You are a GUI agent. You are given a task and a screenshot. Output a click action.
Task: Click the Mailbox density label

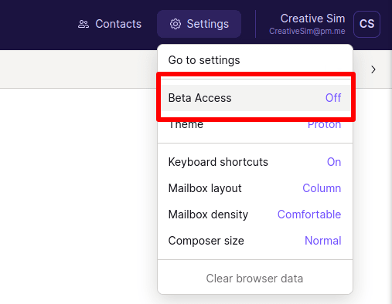[x=208, y=214]
